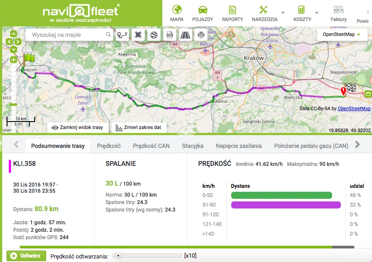
Task: Click the checkered finish flag marker
Action: (351, 88)
